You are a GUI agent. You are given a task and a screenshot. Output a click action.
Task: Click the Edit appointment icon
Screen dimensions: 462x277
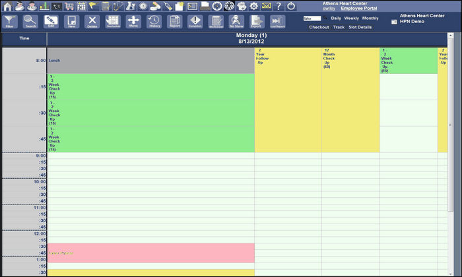click(51, 22)
